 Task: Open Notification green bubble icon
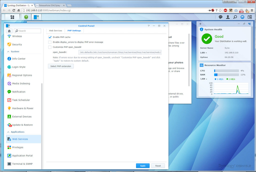click(9, 92)
